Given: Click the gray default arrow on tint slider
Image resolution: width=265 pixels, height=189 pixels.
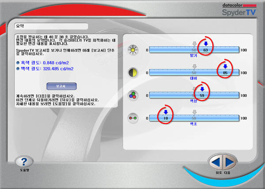Looking at the screenshot, I should click(x=194, y=112).
